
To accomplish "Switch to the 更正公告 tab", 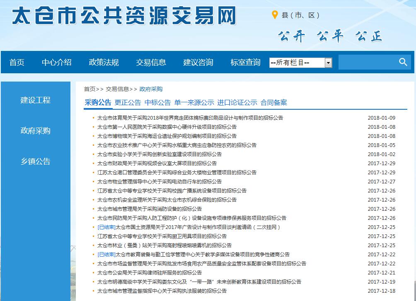I will [128, 103].
